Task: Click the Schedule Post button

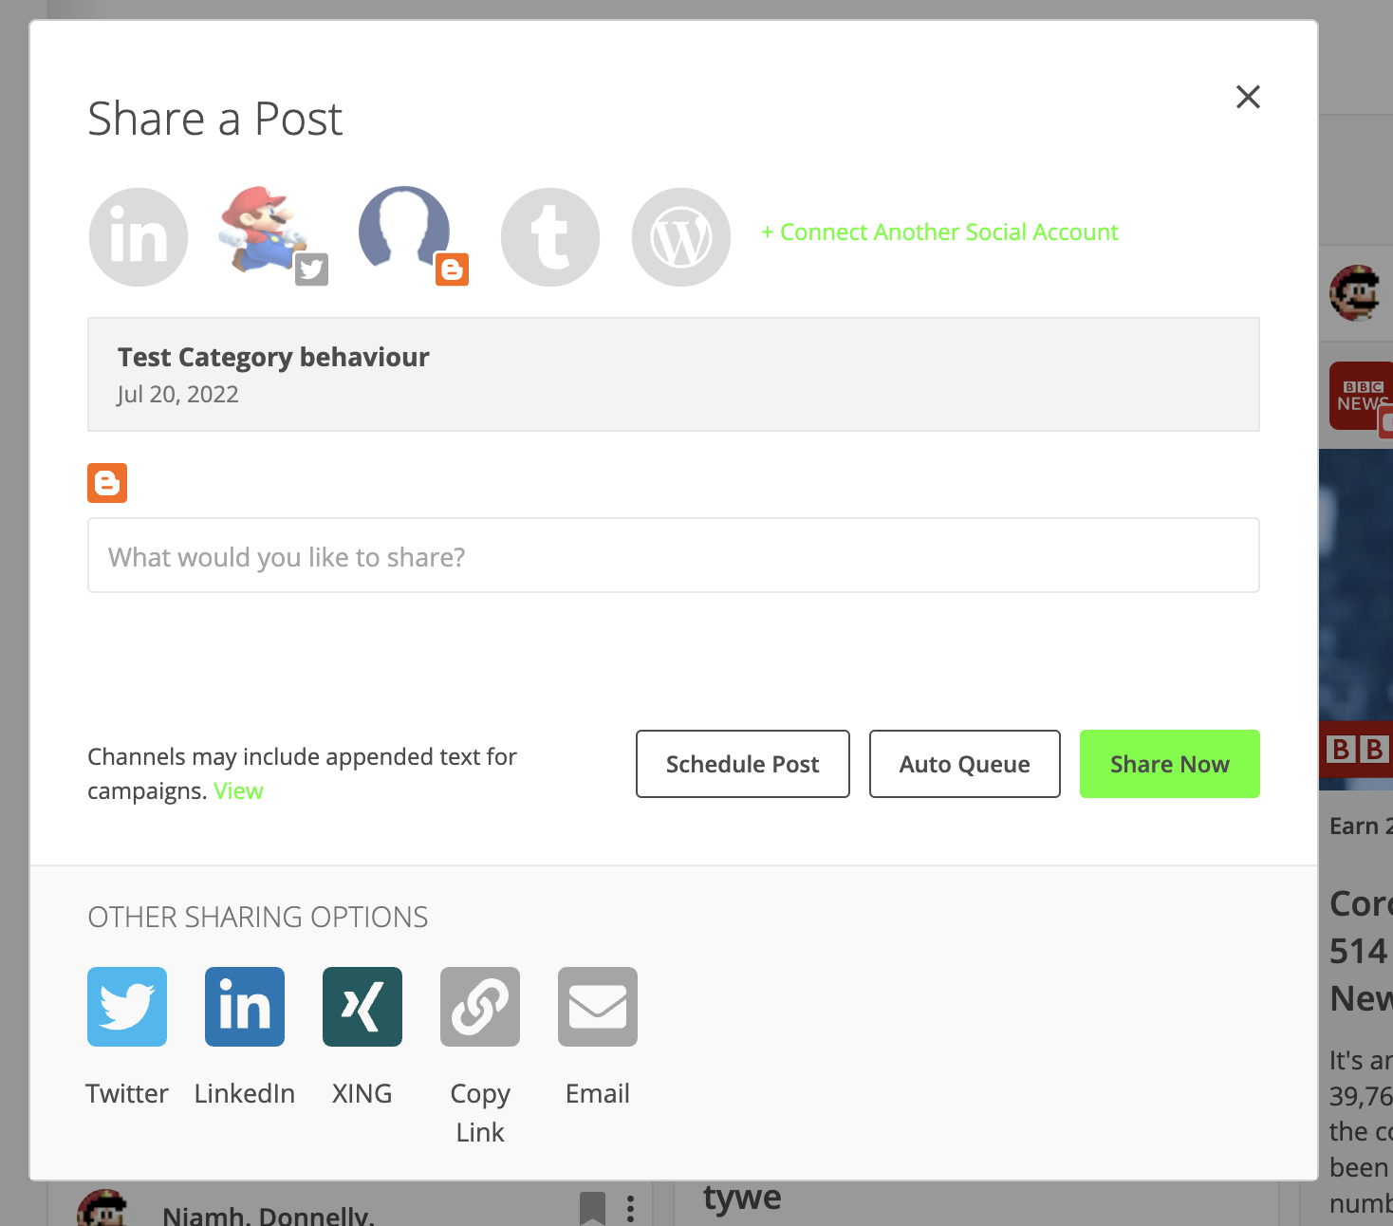Action: pyautogui.click(x=743, y=764)
